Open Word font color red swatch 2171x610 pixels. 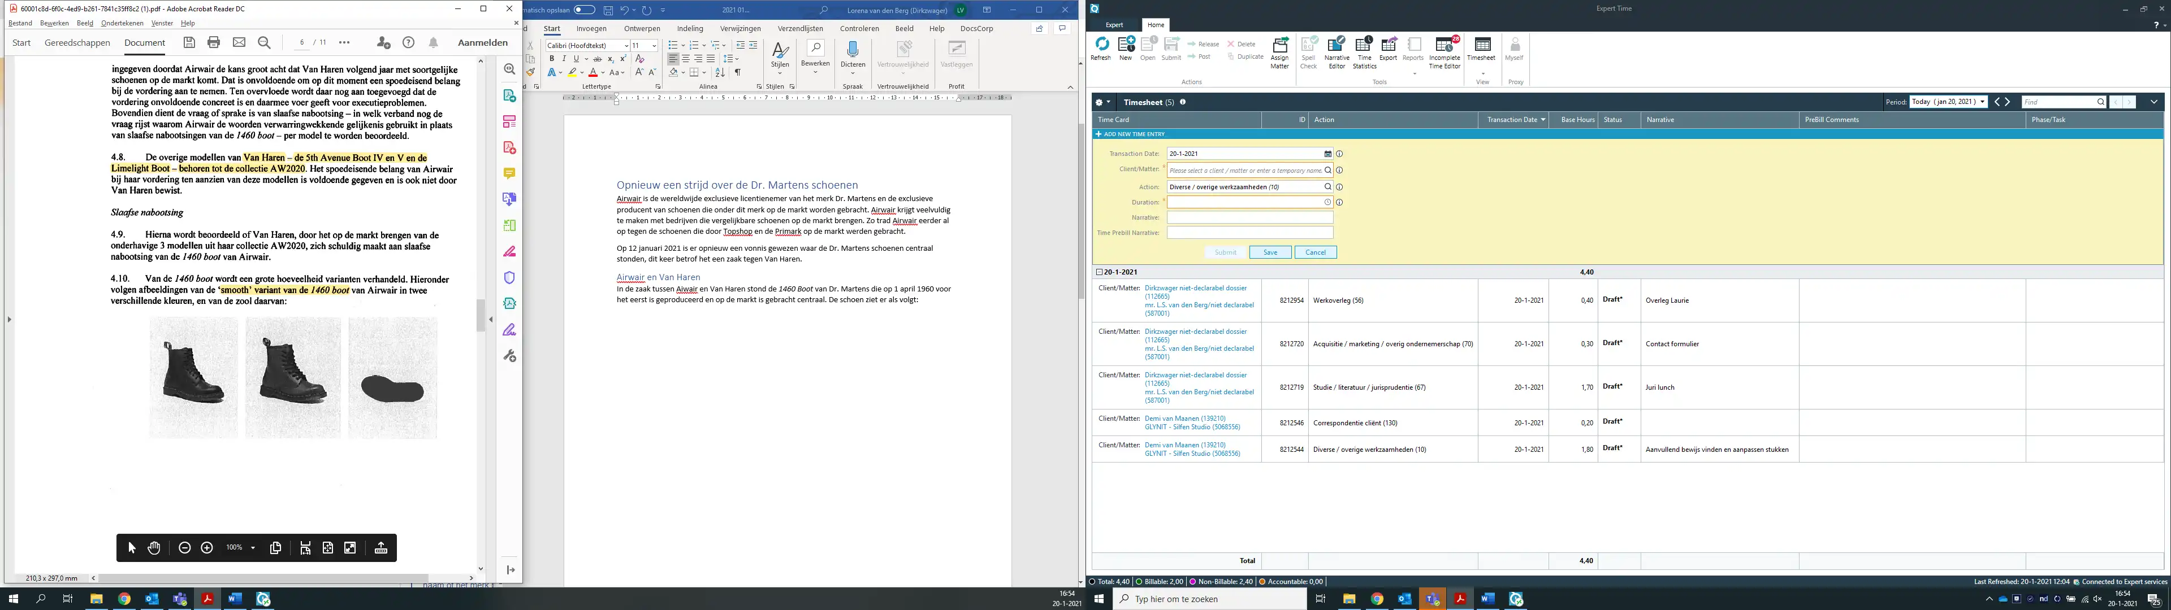pyautogui.click(x=593, y=73)
